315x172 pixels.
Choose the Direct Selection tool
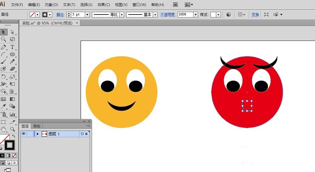tap(12, 32)
